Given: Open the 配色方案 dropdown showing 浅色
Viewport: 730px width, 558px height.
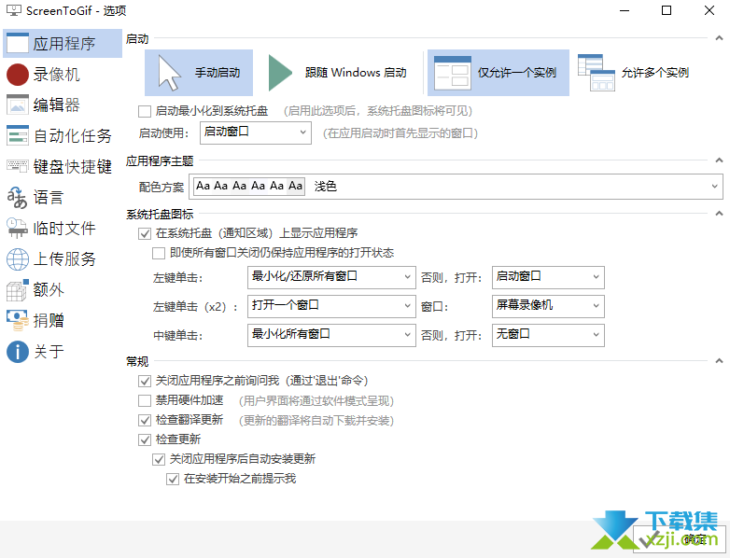Looking at the screenshot, I should [x=456, y=187].
